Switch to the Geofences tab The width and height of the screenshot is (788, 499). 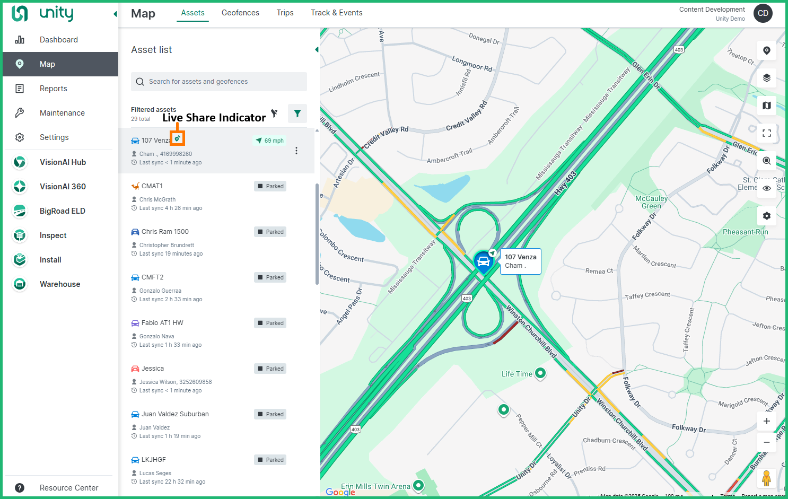click(240, 13)
